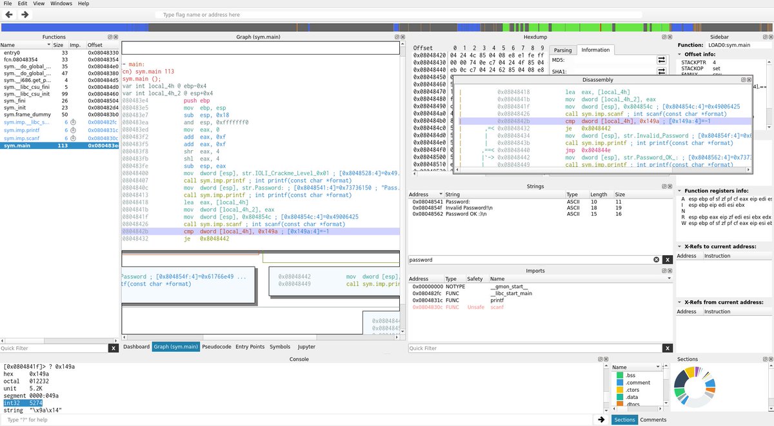Switch to the Symbols tab
The image size is (774, 426).
click(x=280, y=347)
